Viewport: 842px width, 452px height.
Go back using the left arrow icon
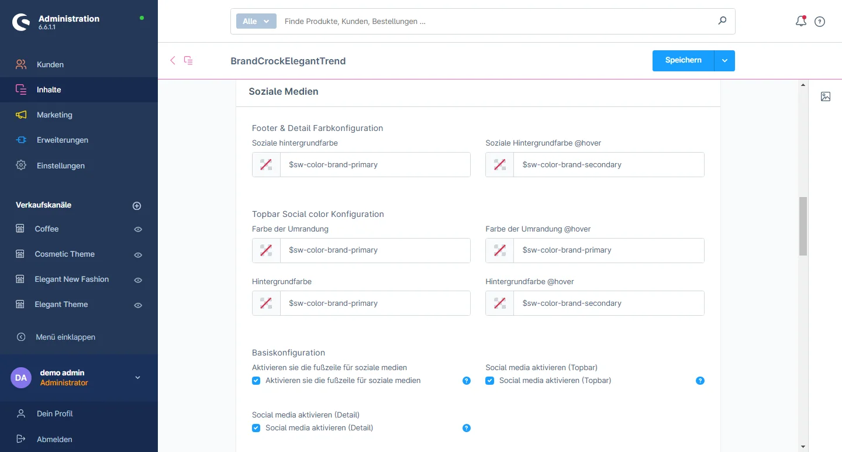(172, 60)
